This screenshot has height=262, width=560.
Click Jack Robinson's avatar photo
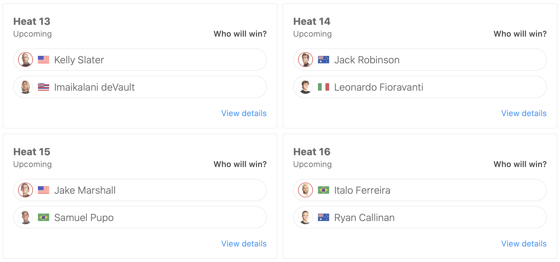click(306, 60)
